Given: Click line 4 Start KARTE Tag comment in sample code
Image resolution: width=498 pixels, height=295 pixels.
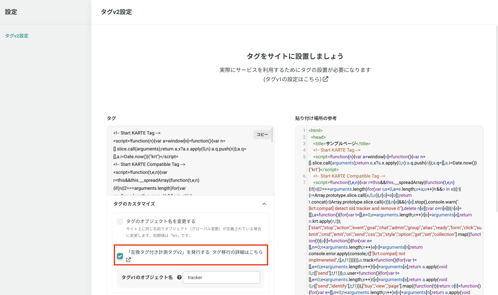Looking at the screenshot, I should tap(337, 150).
